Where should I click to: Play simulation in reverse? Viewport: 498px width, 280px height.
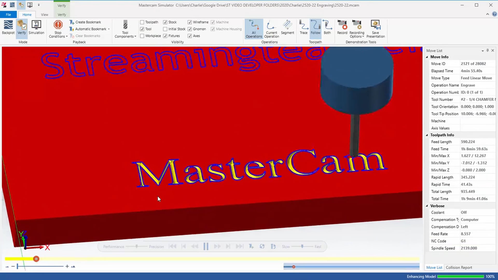tap(195, 247)
